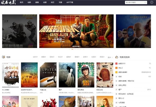The width and height of the screenshot is (156, 107).
Task: Open 电影 in the top navigation
Action: point(29,2)
